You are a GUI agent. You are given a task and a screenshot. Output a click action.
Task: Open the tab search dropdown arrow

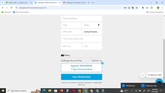pos(2,3)
